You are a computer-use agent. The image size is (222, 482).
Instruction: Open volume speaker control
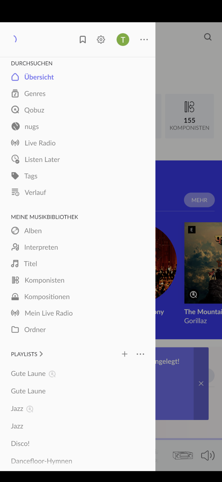click(208, 455)
